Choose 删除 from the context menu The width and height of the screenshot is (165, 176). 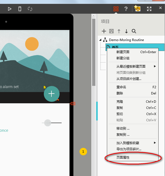tap(133, 93)
